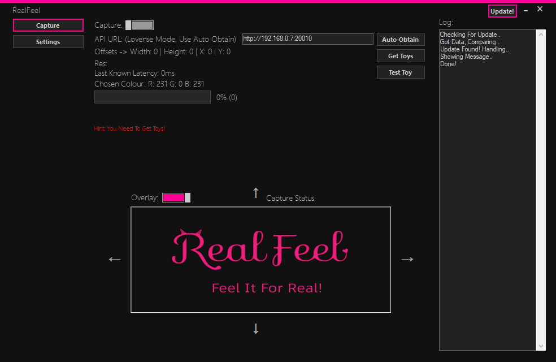Click the Update! button
This screenshot has width=556, height=362.
(502, 11)
